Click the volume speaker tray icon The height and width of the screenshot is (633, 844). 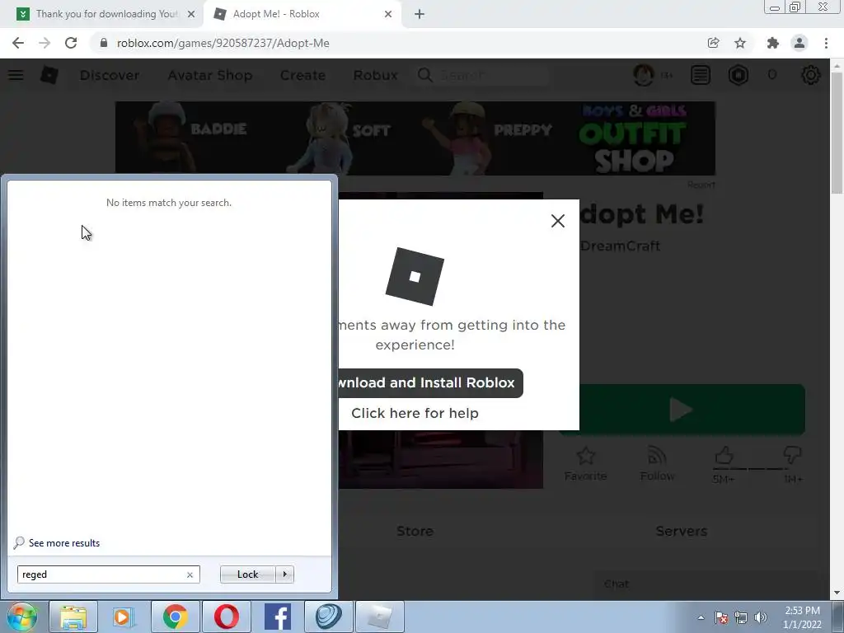click(761, 617)
